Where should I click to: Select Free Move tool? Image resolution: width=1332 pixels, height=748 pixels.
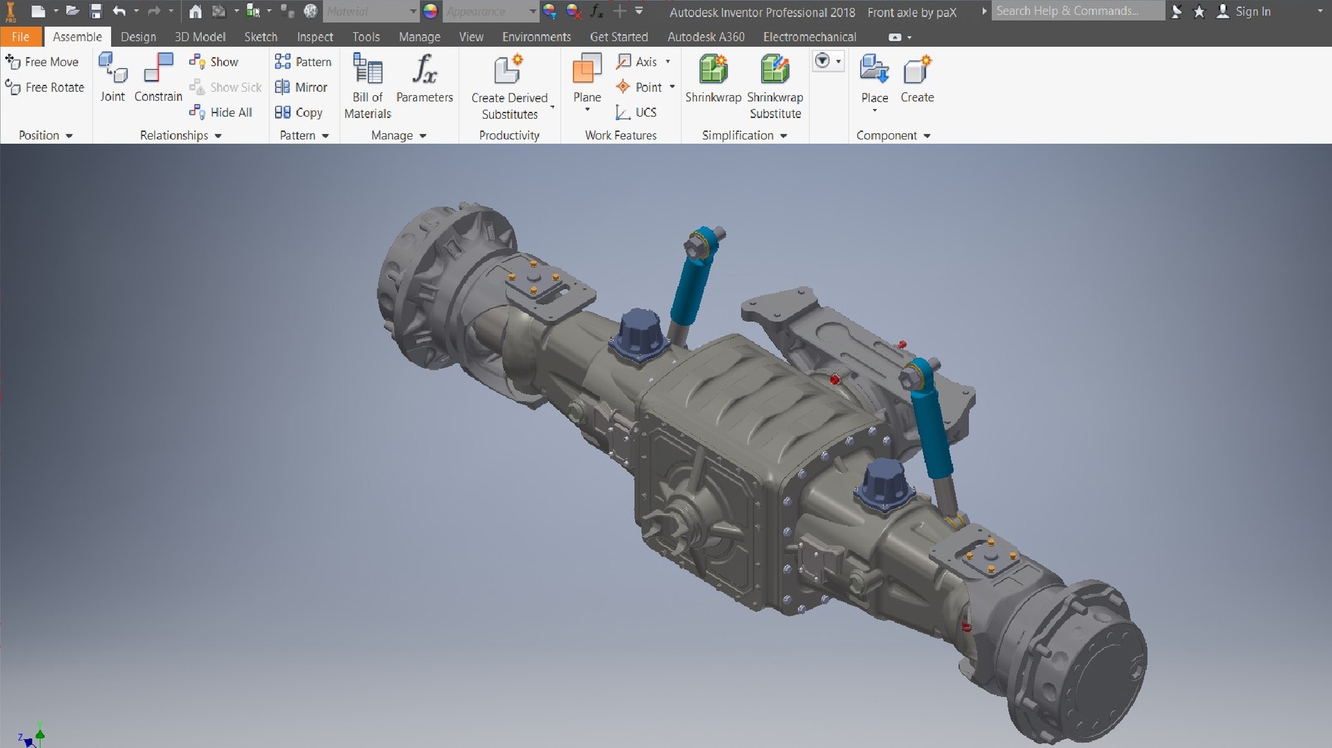(x=42, y=62)
